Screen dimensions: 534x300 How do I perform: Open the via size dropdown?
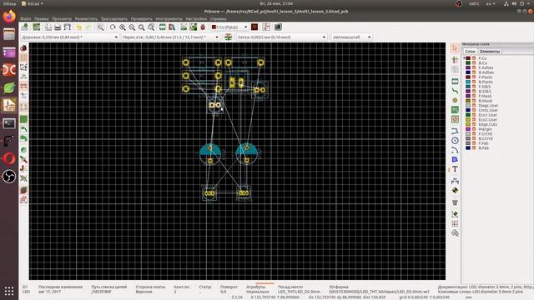point(170,37)
